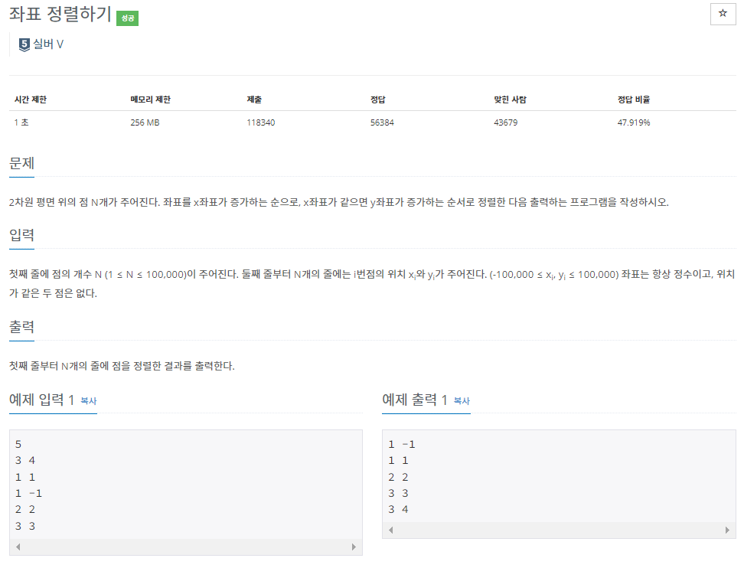This screenshot has height=568, width=744.
Task: Click line '5' in example input
Action: click(18, 444)
